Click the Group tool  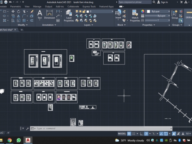[175, 14]
